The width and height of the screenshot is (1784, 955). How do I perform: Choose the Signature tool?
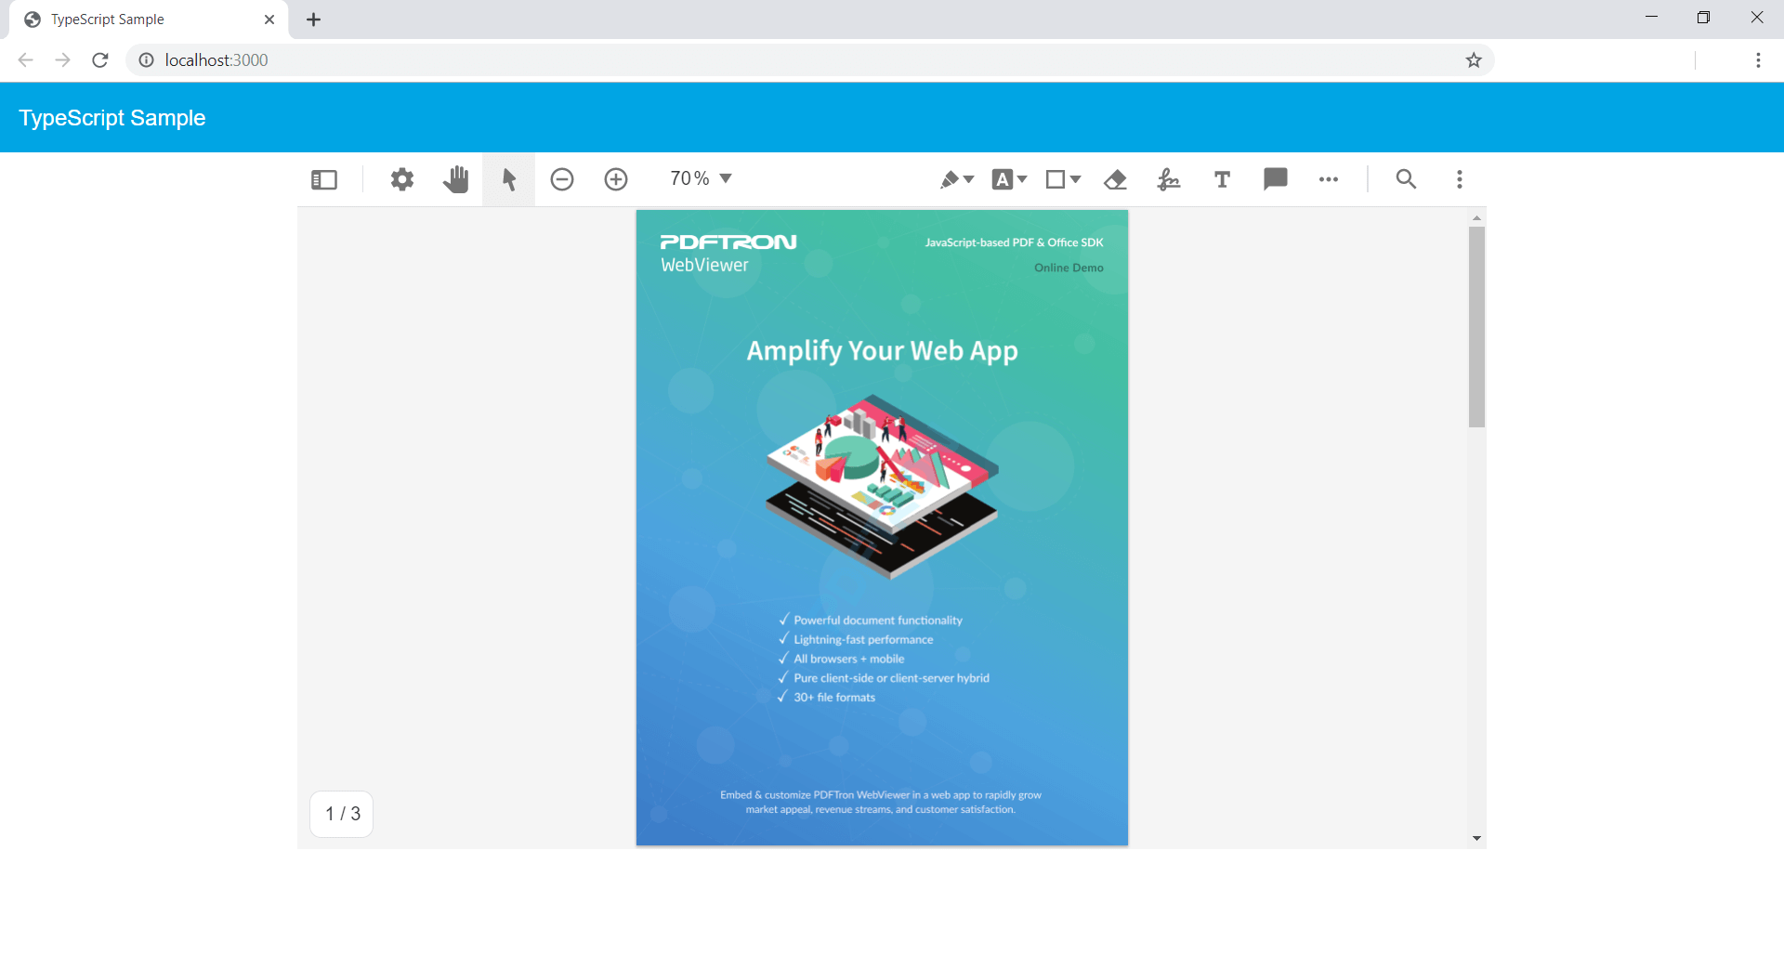[x=1169, y=179]
